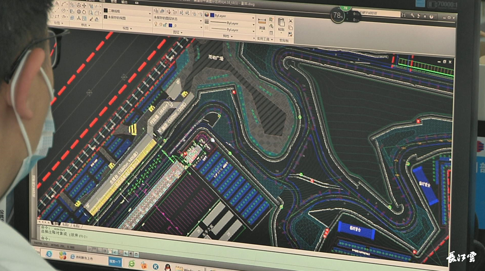Click the binoculars search icon in title bar
The height and width of the screenshot is (271, 485).
[x=404, y=15]
